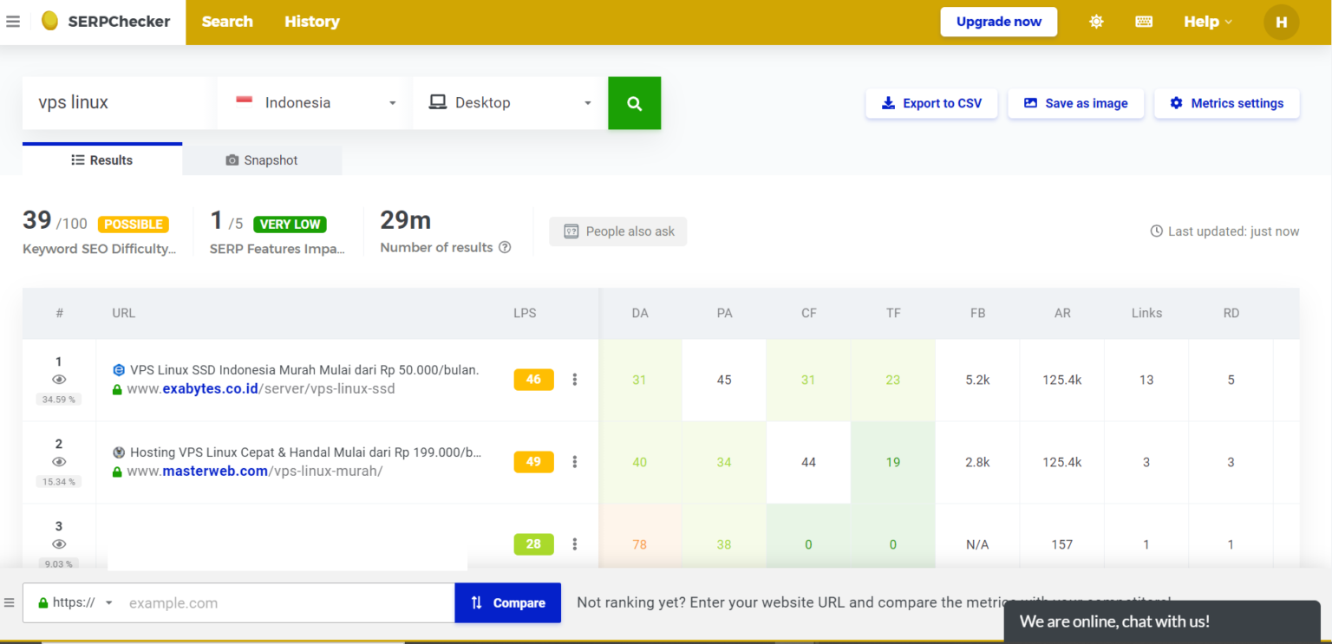Click the green search magnifier button
The width and height of the screenshot is (1332, 644).
(x=635, y=103)
